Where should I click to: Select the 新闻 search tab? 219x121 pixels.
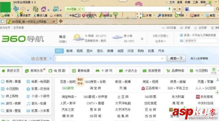[x=70, y=51]
